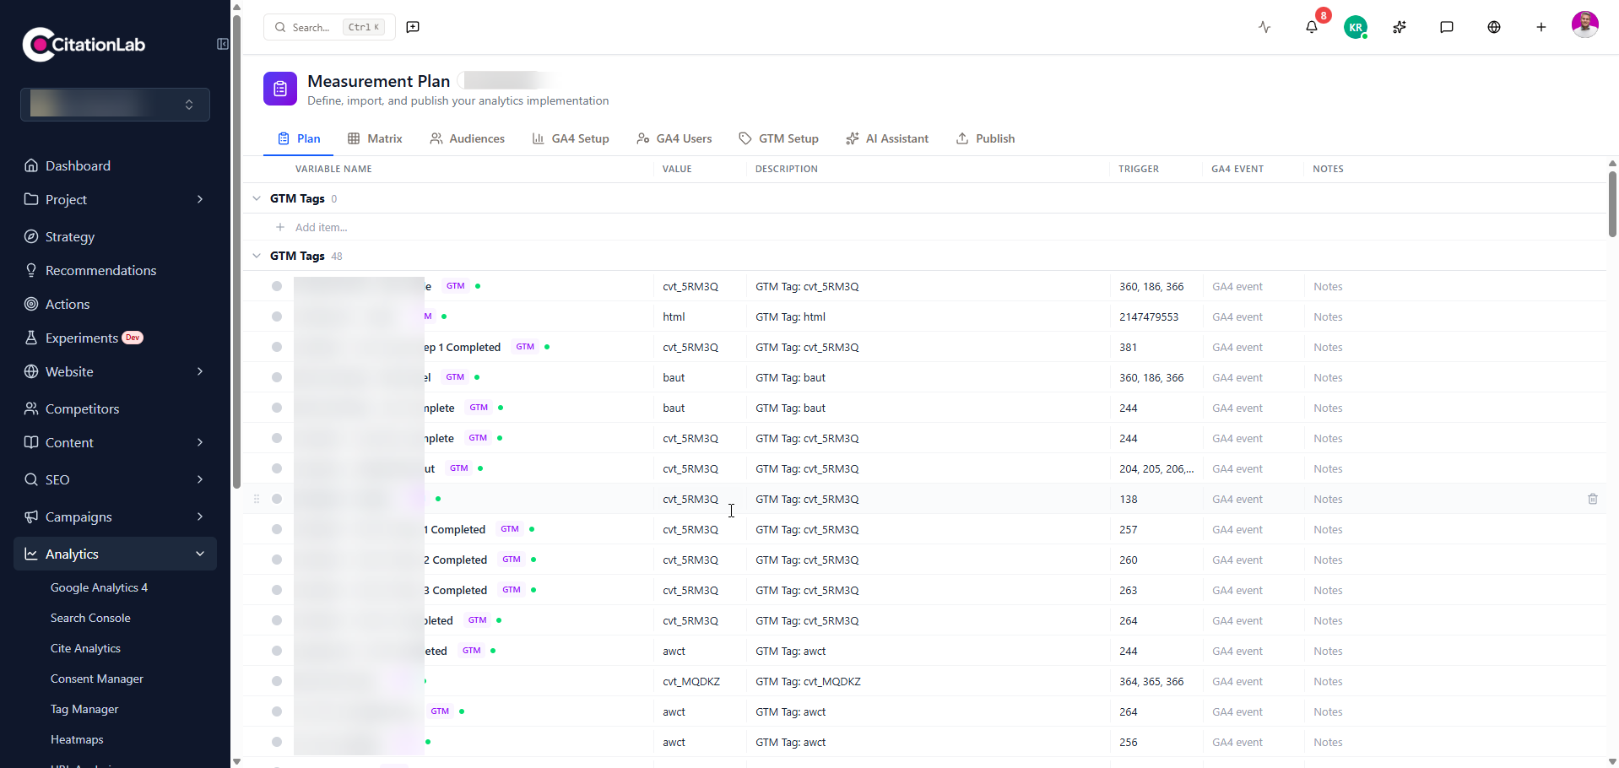Open the GA4 Users tab
The height and width of the screenshot is (768, 1619).
tap(674, 138)
